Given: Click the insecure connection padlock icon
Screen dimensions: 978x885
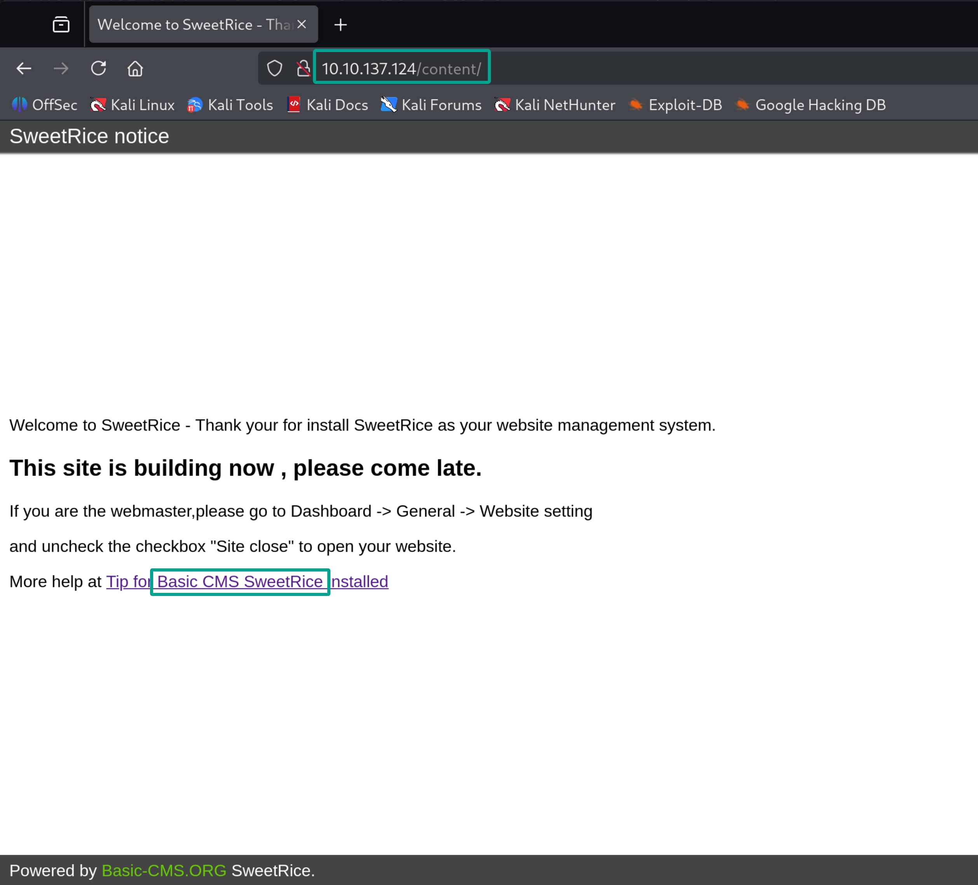Looking at the screenshot, I should pos(303,68).
